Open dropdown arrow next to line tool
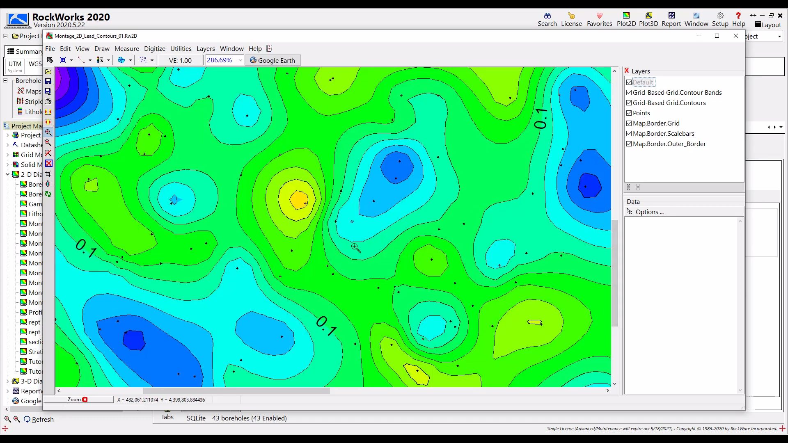This screenshot has width=788, height=443. coord(90,60)
